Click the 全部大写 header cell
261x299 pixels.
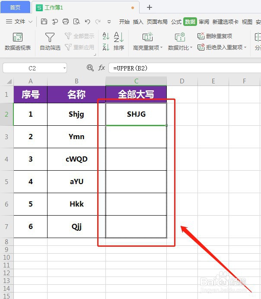click(x=136, y=94)
